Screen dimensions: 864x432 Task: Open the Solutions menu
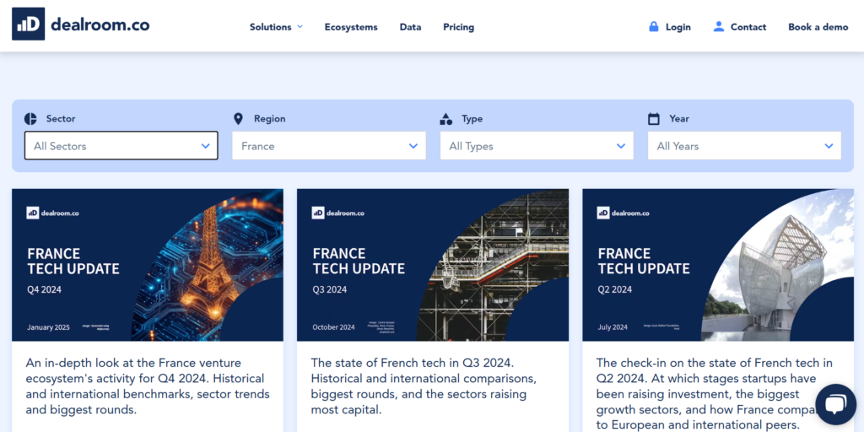[x=276, y=27]
